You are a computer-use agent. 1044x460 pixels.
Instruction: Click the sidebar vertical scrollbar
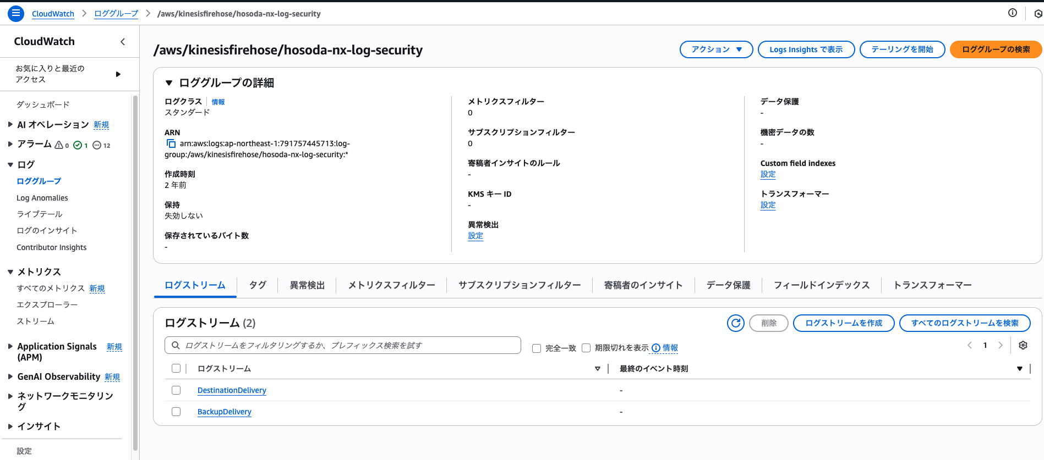pos(135,275)
